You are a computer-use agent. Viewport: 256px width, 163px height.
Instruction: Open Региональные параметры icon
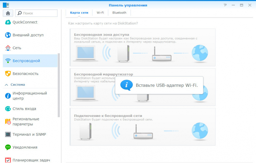click(8, 121)
